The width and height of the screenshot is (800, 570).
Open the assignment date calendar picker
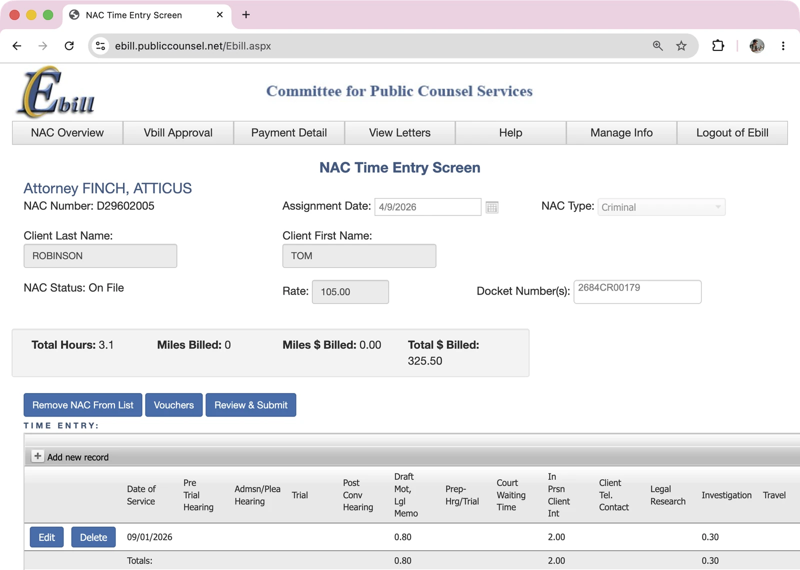click(x=492, y=207)
